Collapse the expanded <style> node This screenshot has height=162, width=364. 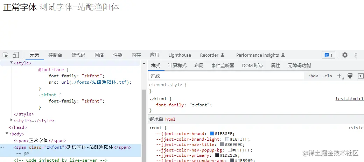click(x=11, y=63)
